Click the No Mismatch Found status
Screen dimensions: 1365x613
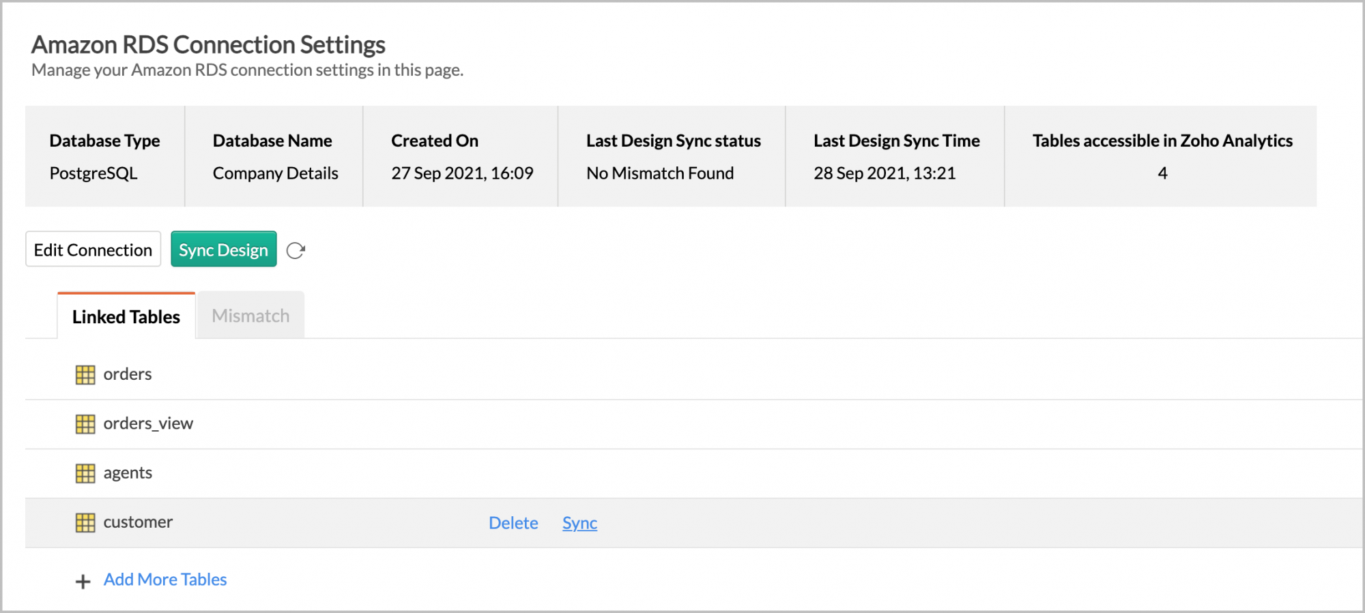tap(660, 173)
